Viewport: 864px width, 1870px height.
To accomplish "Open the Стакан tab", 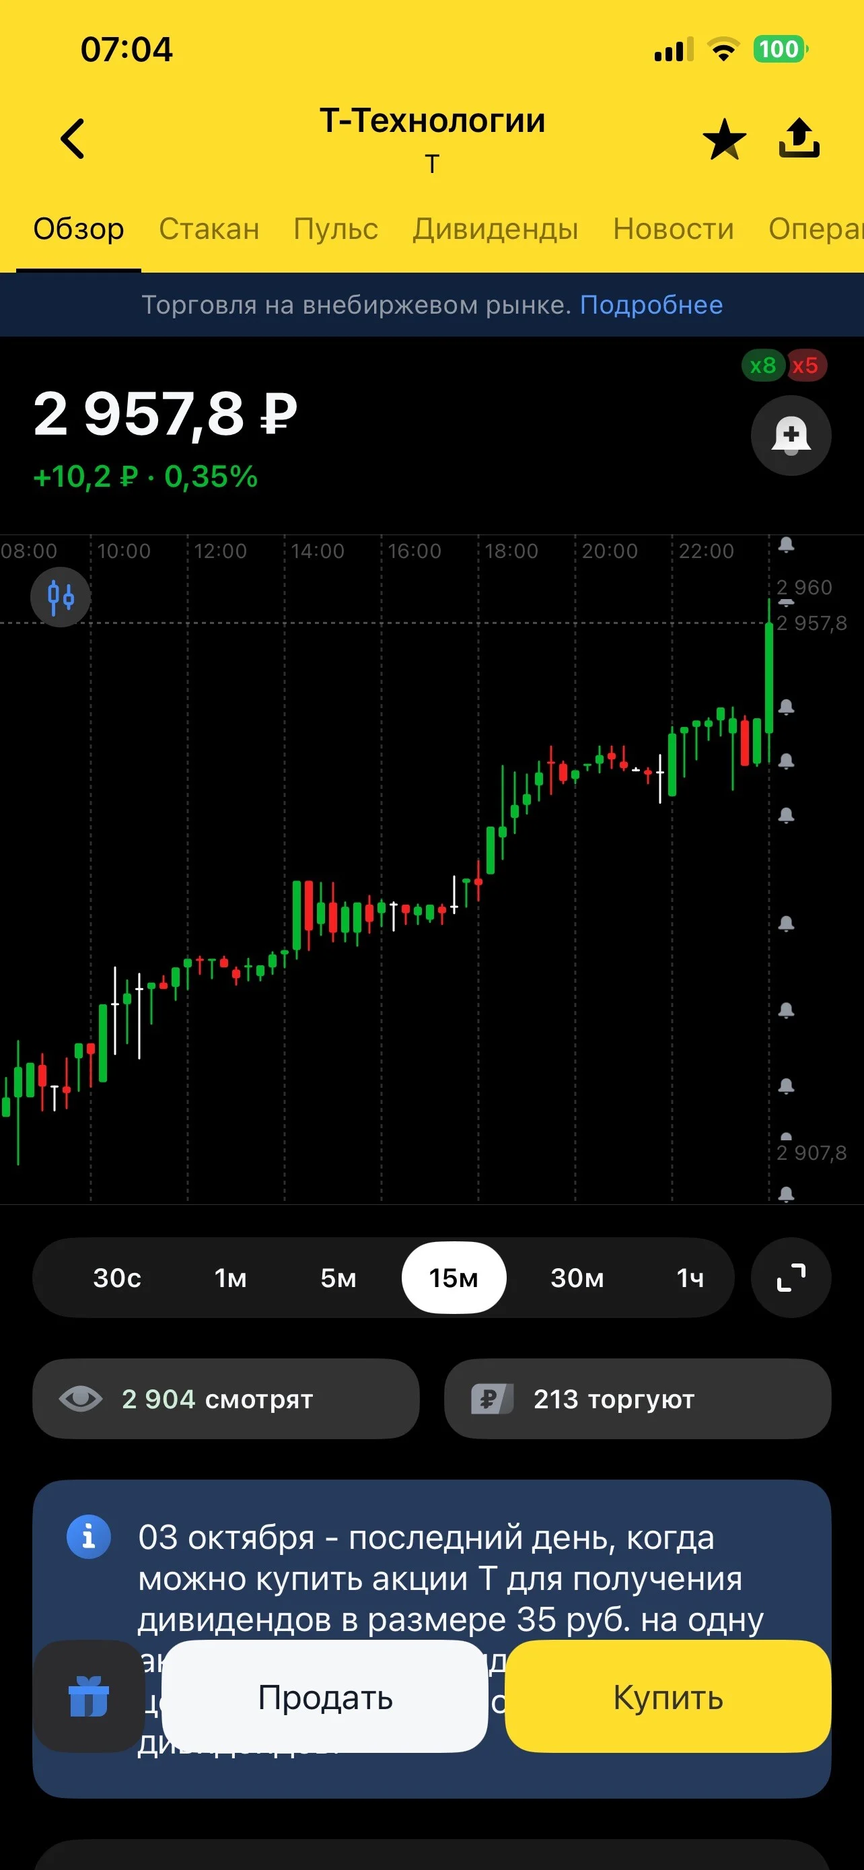I will click(x=209, y=230).
